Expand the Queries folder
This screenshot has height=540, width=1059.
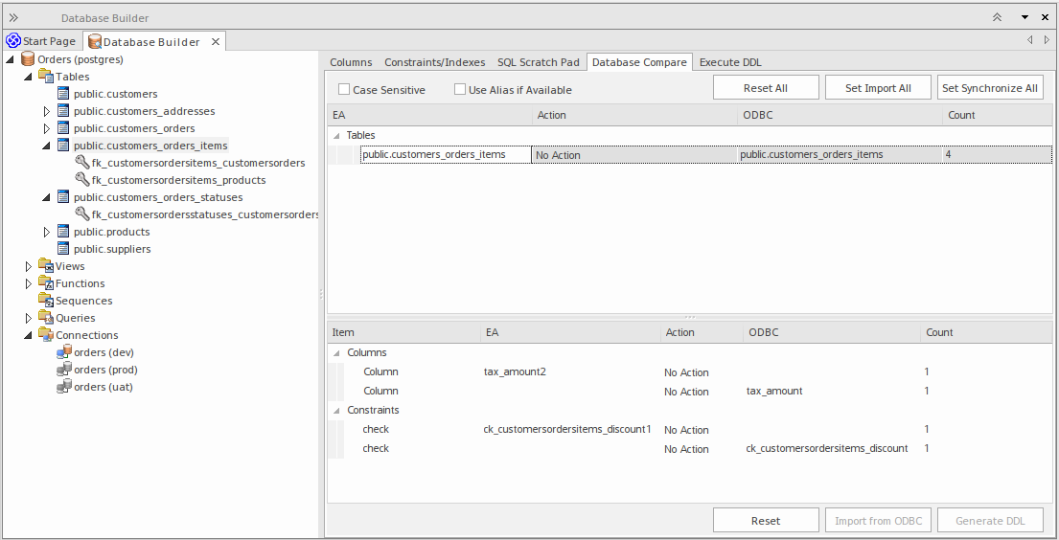(x=29, y=318)
